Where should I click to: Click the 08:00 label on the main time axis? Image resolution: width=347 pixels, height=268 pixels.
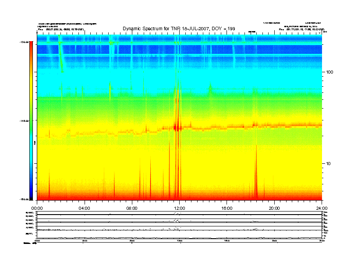(x=132, y=208)
